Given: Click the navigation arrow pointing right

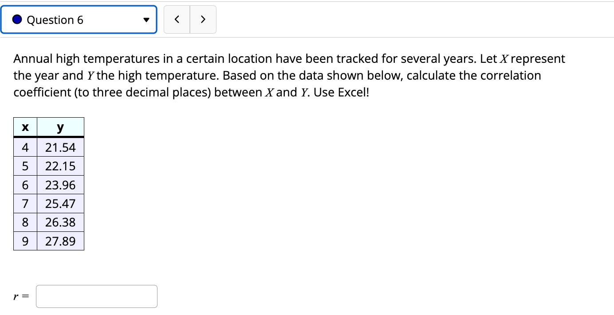Looking at the screenshot, I should coord(203,19).
